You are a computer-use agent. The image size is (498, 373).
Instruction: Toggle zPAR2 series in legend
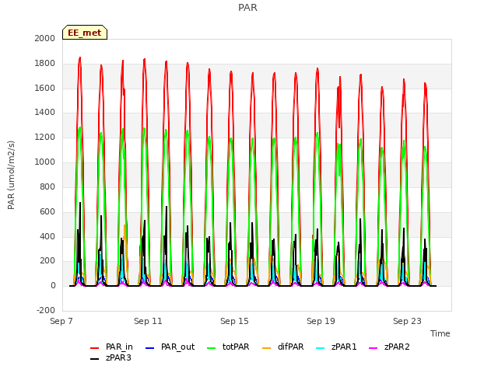tap(389, 347)
